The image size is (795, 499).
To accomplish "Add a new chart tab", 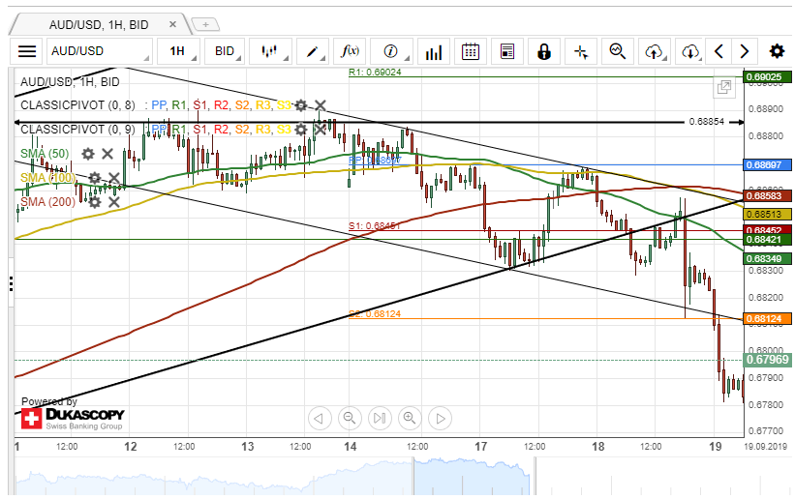I will 206,24.
